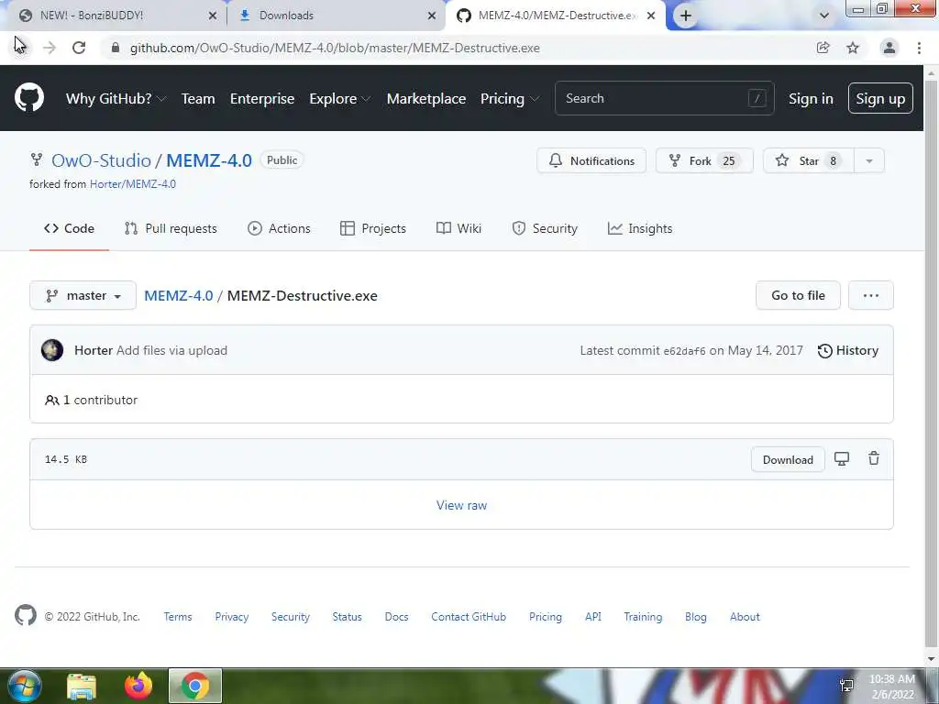Screen dimensions: 939x704
Task: Switch to the Downloads browser tab
Action: (x=336, y=16)
